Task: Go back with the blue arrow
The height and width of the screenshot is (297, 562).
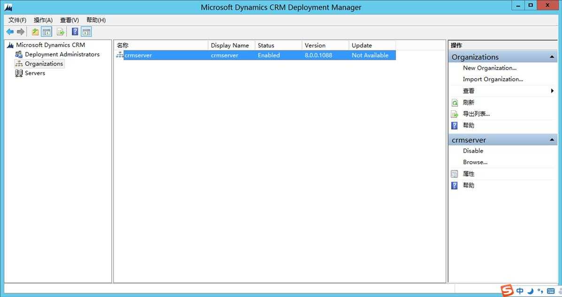Action: pyautogui.click(x=10, y=32)
